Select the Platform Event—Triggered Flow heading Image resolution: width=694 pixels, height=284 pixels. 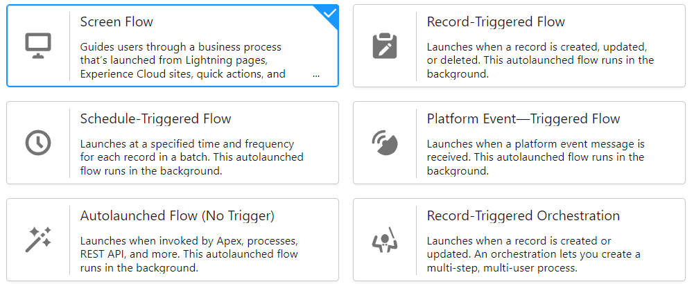click(523, 119)
